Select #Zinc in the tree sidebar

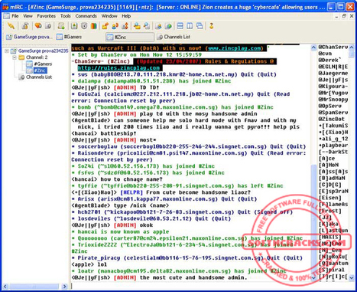pos(40,71)
